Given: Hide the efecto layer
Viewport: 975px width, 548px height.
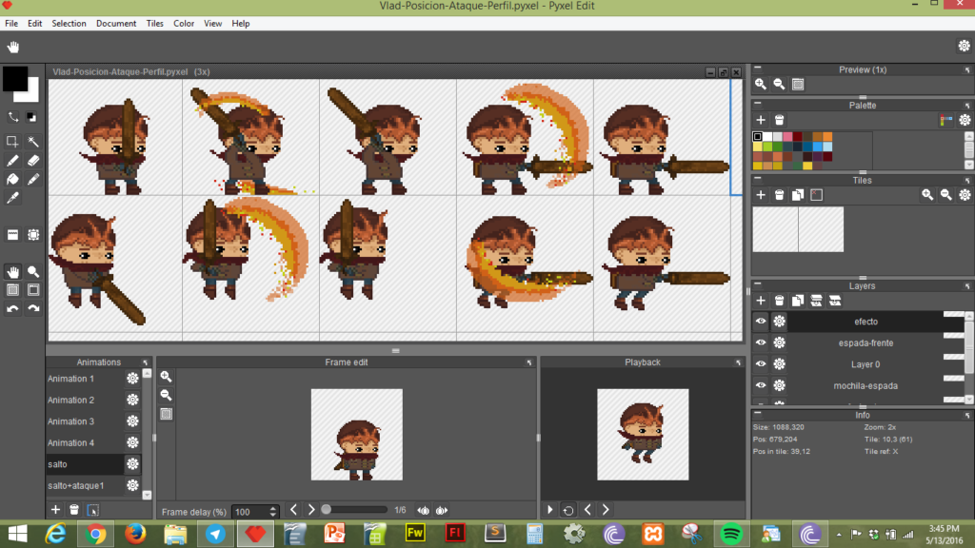Looking at the screenshot, I should [761, 322].
